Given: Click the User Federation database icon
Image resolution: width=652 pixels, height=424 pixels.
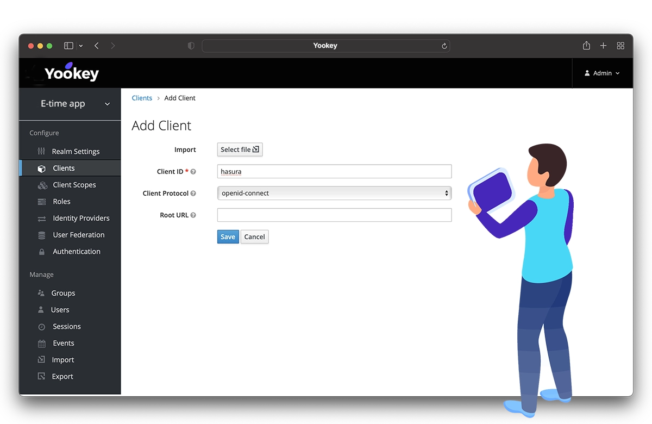Looking at the screenshot, I should coord(42,235).
